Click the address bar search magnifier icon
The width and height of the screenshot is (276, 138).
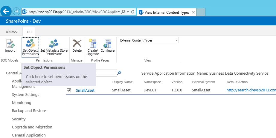point(123,12)
